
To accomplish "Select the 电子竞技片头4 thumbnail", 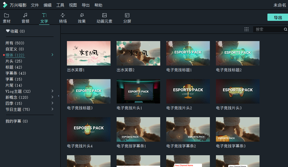I will 89,130.
